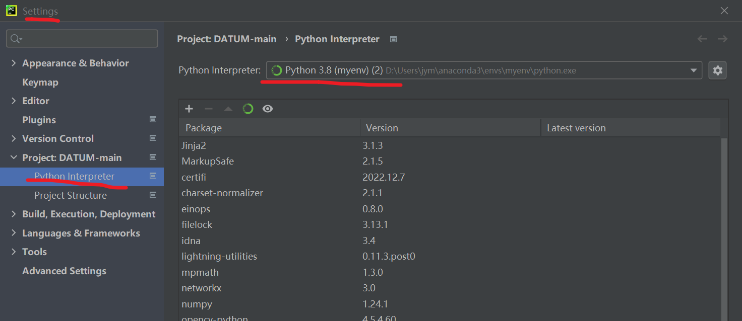Click the project icon on Python Interpreter sidebar row

[153, 176]
